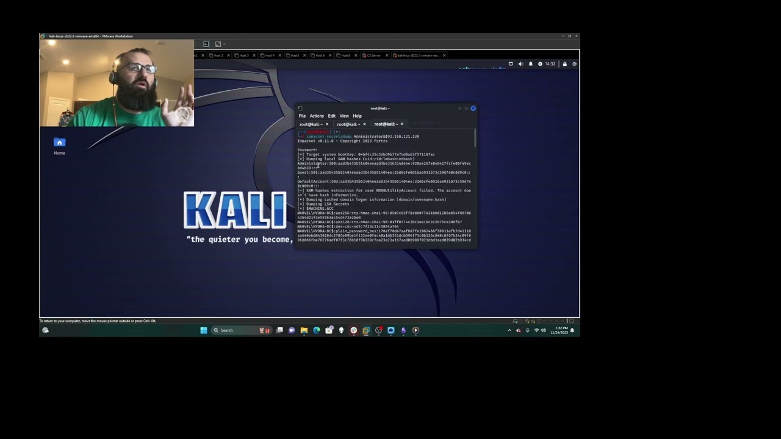Image resolution: width=781 pixels, height=439 pixels.
Task: Open the purple Obsidian taskbar icon
Action: coord(403,330)
